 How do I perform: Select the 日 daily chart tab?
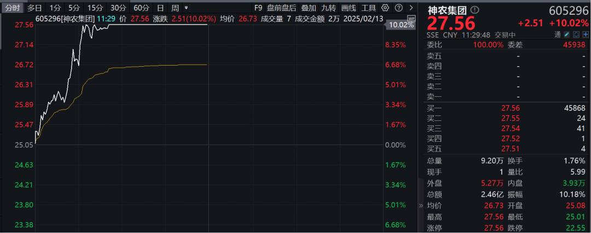[160, 8]
